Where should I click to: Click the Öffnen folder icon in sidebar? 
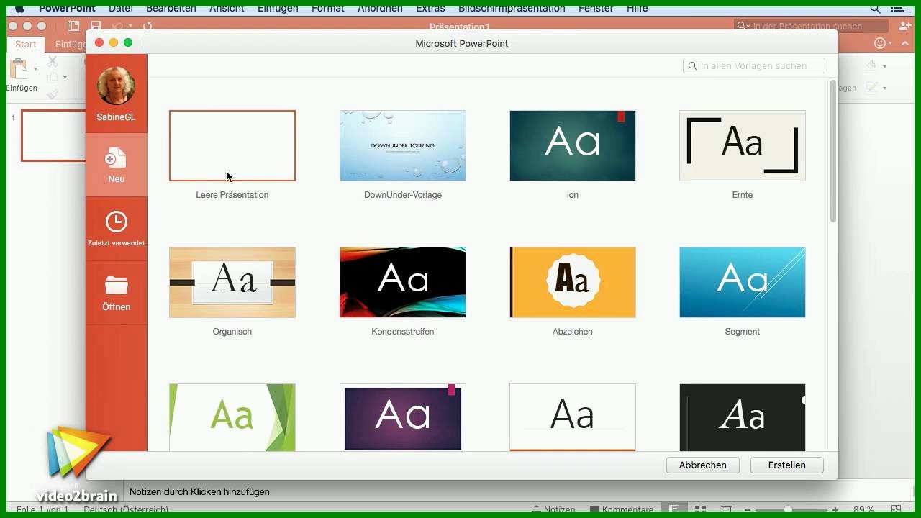[x=116, y=286]
